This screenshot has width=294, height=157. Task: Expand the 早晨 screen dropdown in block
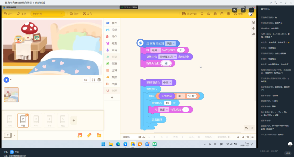click(x=171, y=43)
